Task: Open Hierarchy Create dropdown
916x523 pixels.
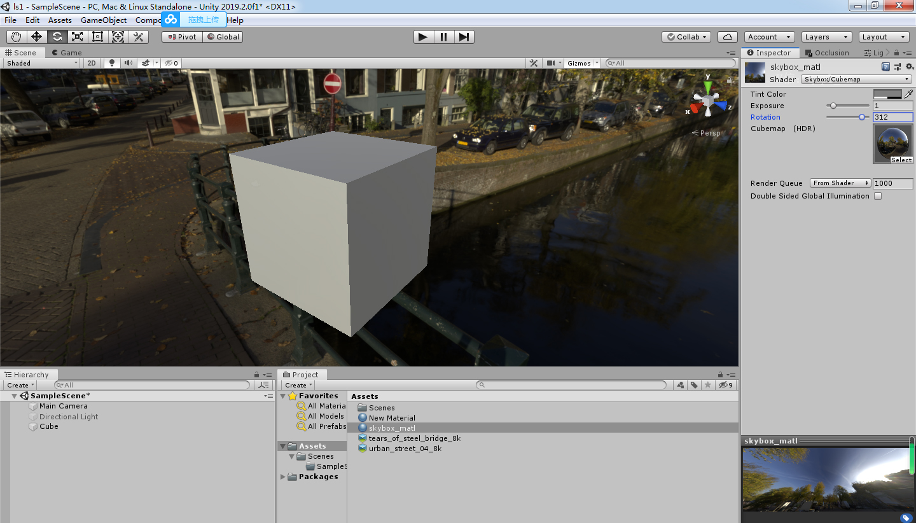Action: (20, 385)
